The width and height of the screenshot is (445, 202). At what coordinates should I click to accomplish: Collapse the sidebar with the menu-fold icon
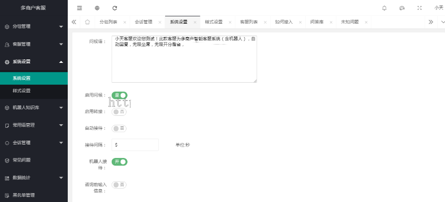pyautogui.click(x=80, y=8)
